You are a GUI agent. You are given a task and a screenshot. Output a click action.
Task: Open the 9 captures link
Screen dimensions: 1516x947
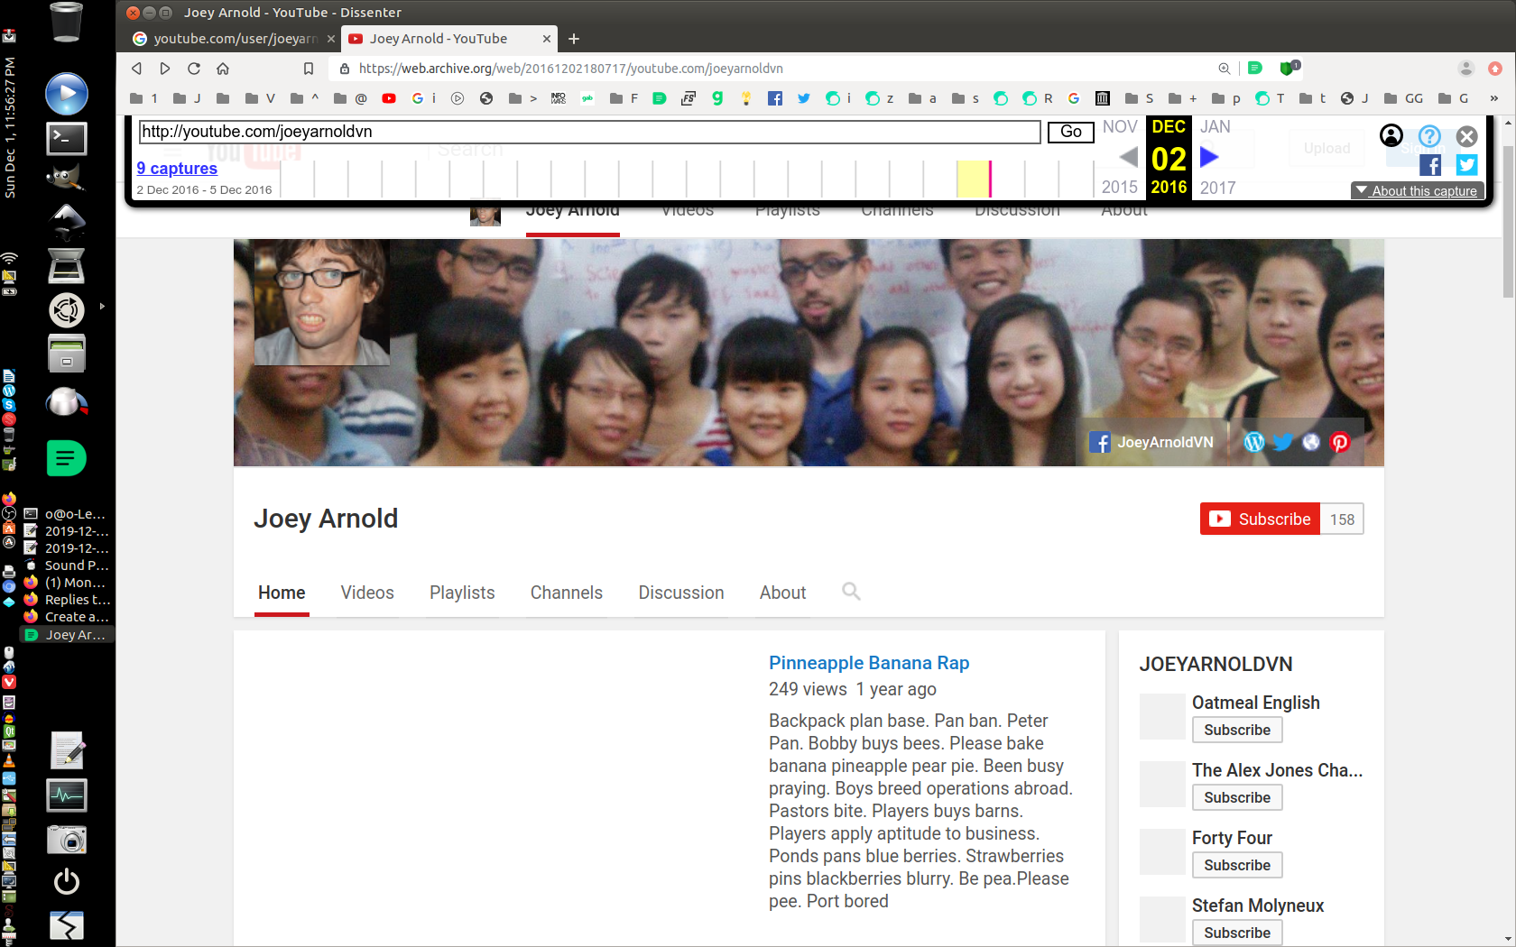point(177,169)
